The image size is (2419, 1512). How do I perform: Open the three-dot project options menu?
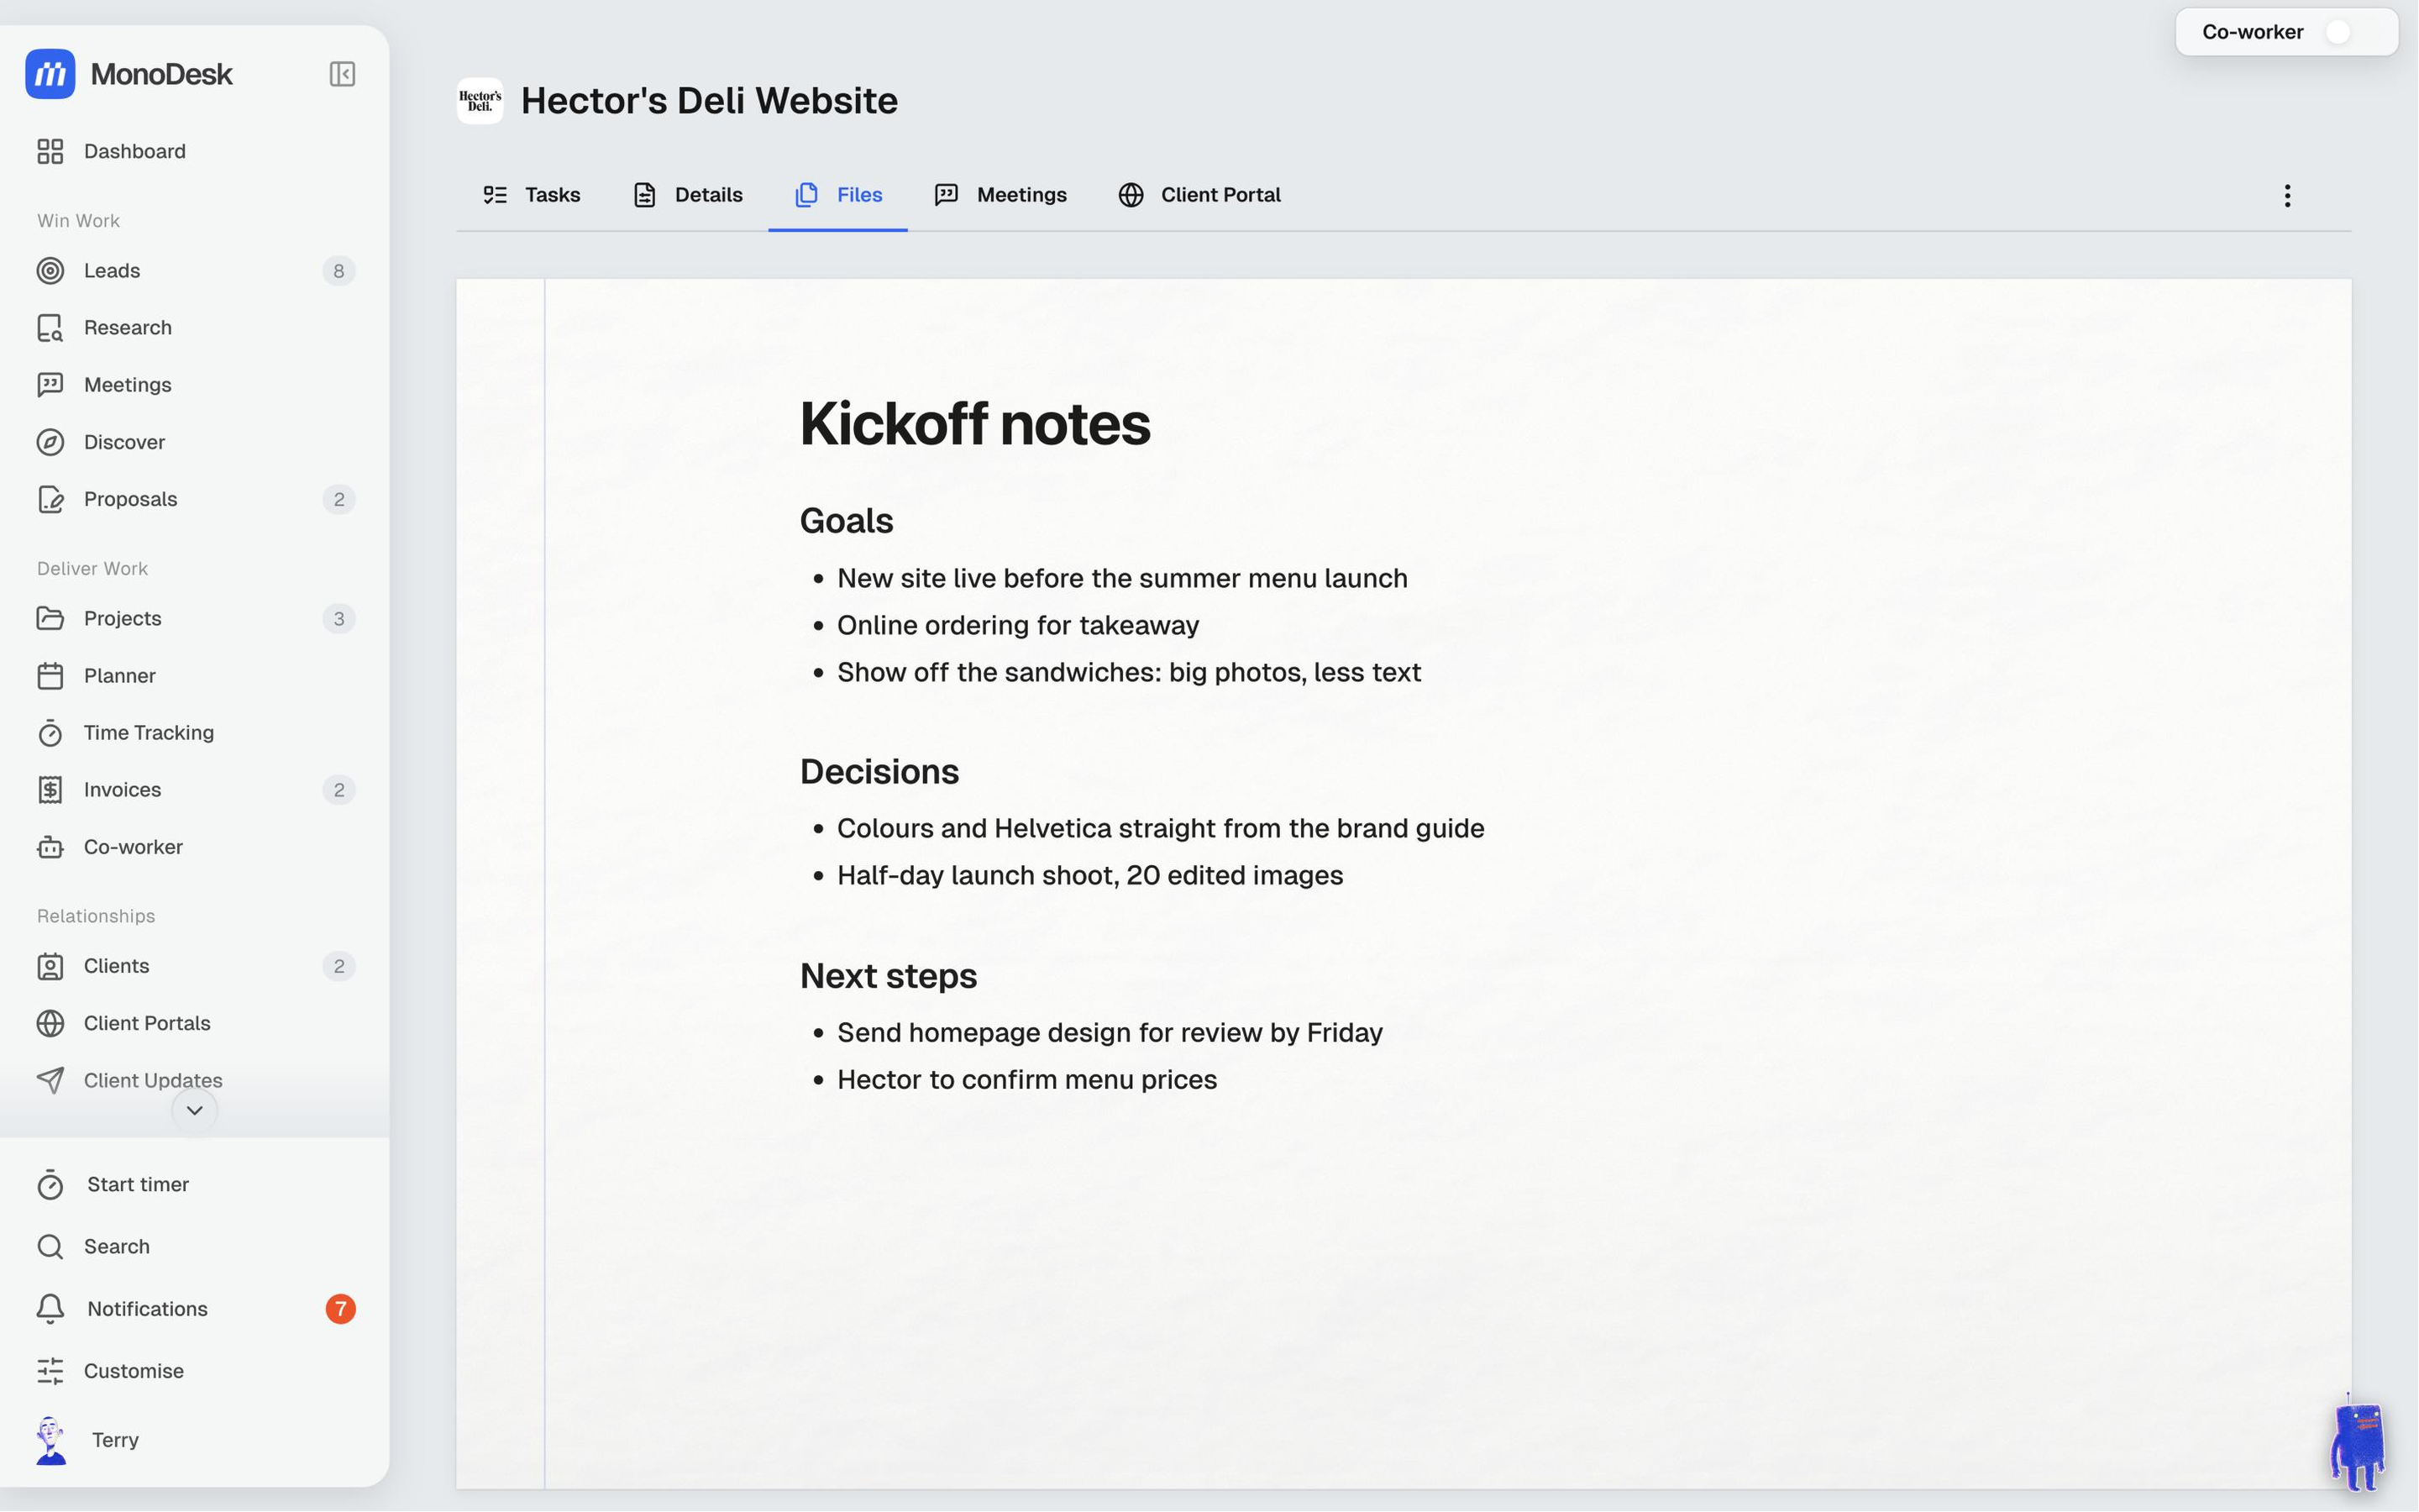point(2287,195)
